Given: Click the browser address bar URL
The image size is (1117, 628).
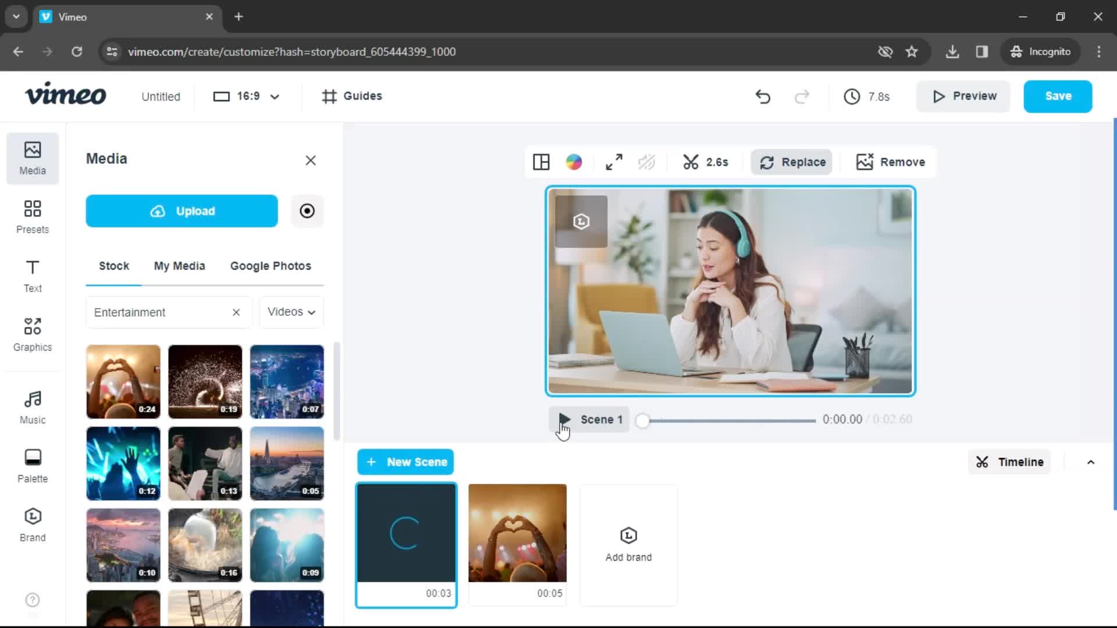Looking at the screenshot, I should point(291,52).
